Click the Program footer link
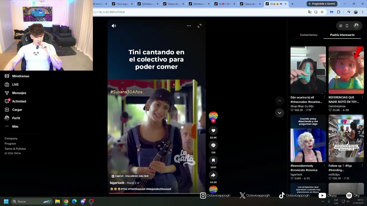This screenshot has height=206, width=367. click(x=10, y=144)
